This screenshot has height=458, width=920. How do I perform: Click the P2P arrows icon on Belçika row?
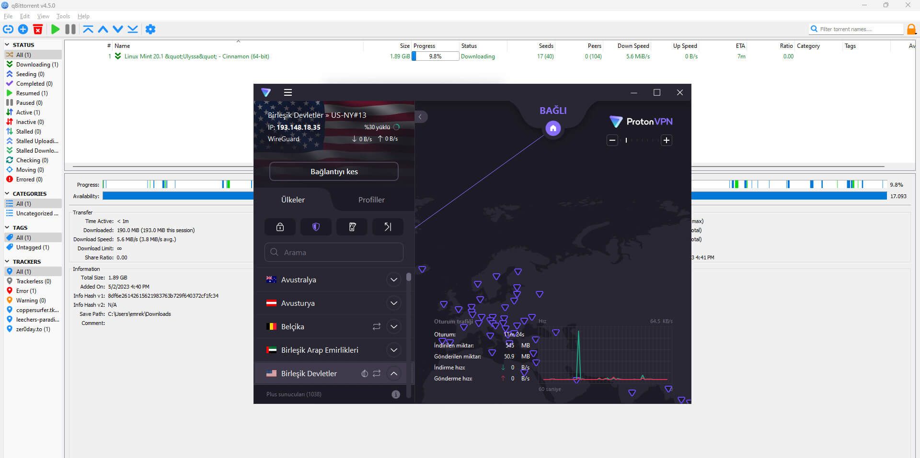[377, 326]
